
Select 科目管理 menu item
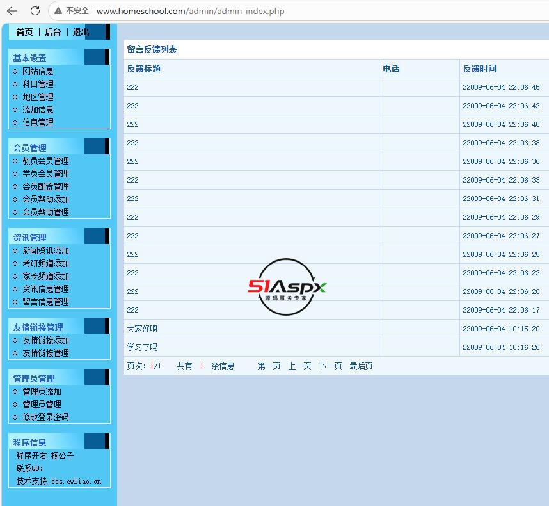(x=38, y=84)
